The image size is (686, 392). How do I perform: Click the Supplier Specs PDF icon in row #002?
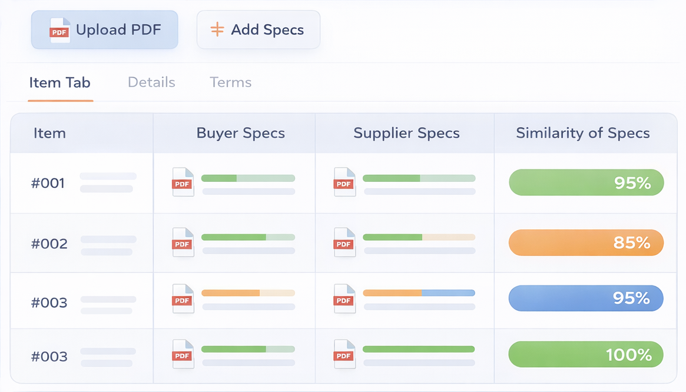point(344,242)
